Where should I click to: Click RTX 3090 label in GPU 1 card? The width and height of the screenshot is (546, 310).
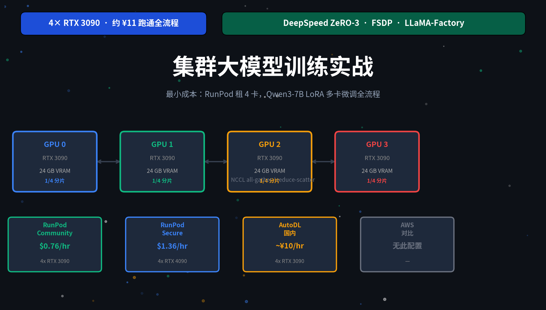[x=162, y=158]
